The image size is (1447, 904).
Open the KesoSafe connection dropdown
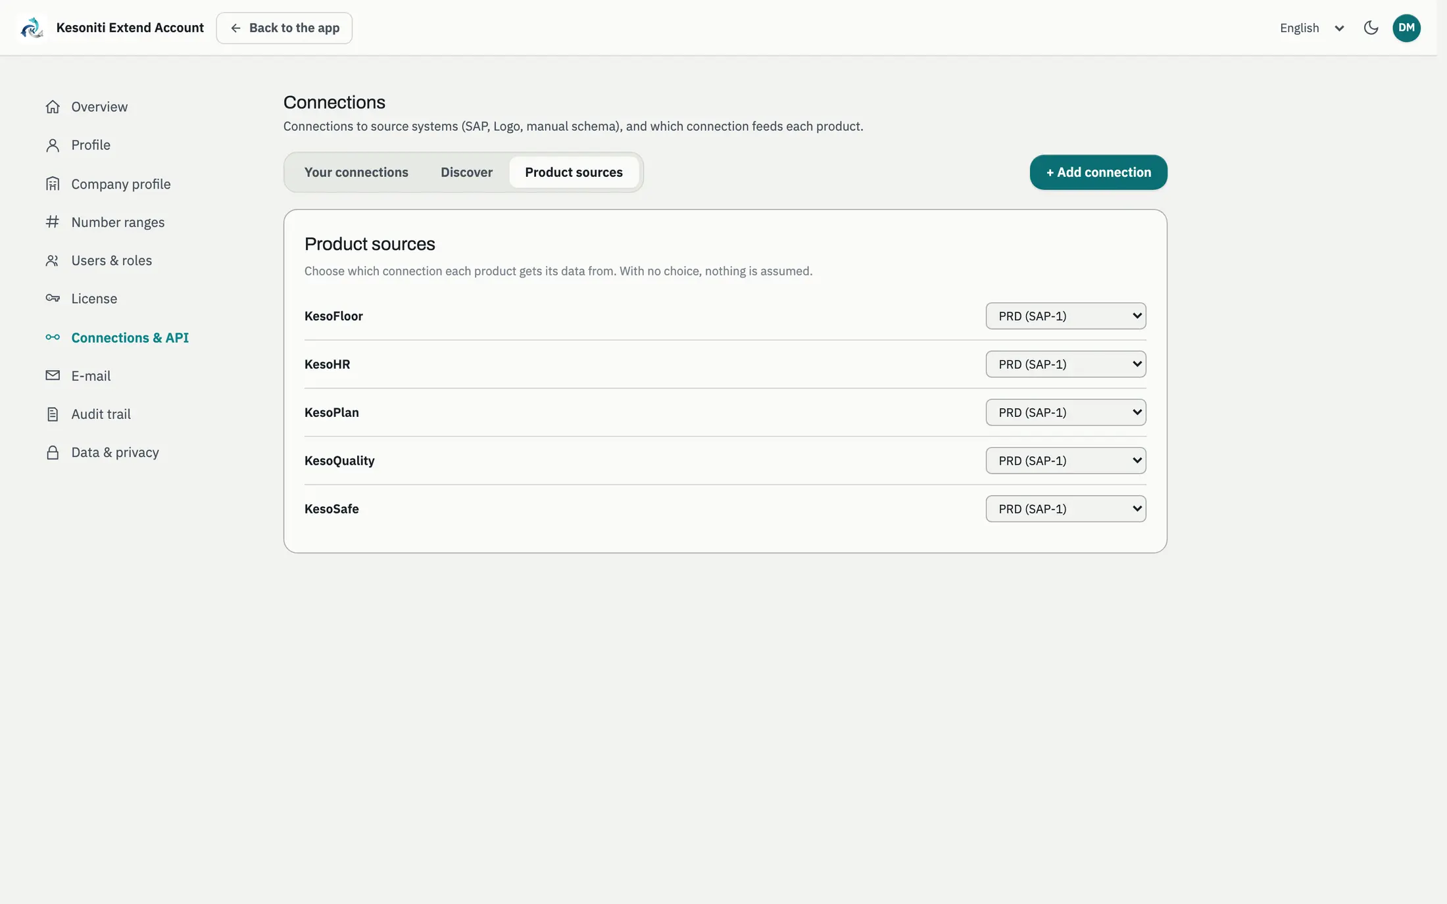(x=1066, y=509)
